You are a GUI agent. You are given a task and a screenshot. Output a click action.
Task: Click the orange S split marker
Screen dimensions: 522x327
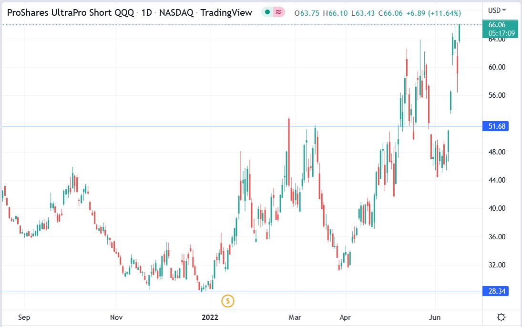228,301
